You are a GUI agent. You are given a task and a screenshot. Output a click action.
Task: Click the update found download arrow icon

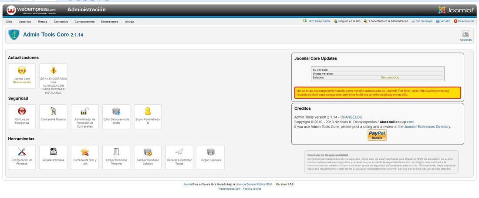[x=54, y=70]
